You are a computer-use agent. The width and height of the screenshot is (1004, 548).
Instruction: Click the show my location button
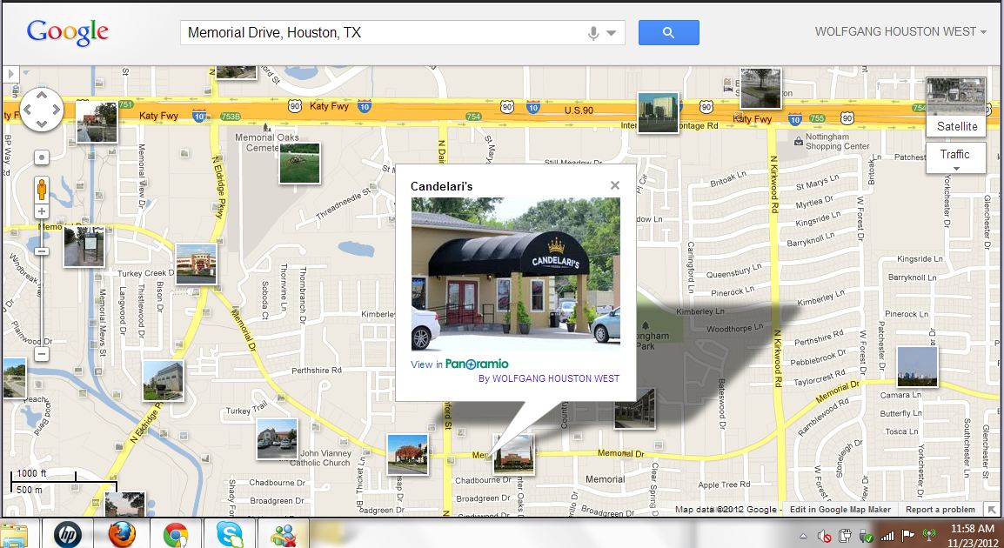click(42, 157)
